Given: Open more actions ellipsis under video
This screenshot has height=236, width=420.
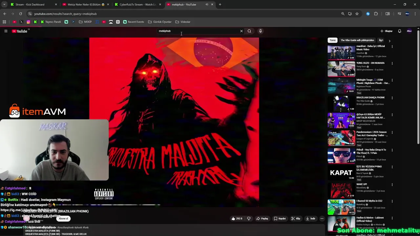Looking at the screenshot, I should (x=322, y=219).
